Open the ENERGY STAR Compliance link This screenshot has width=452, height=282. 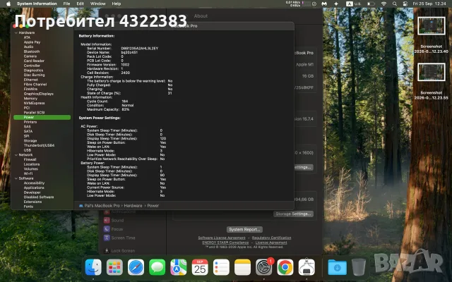coord(225,243)
